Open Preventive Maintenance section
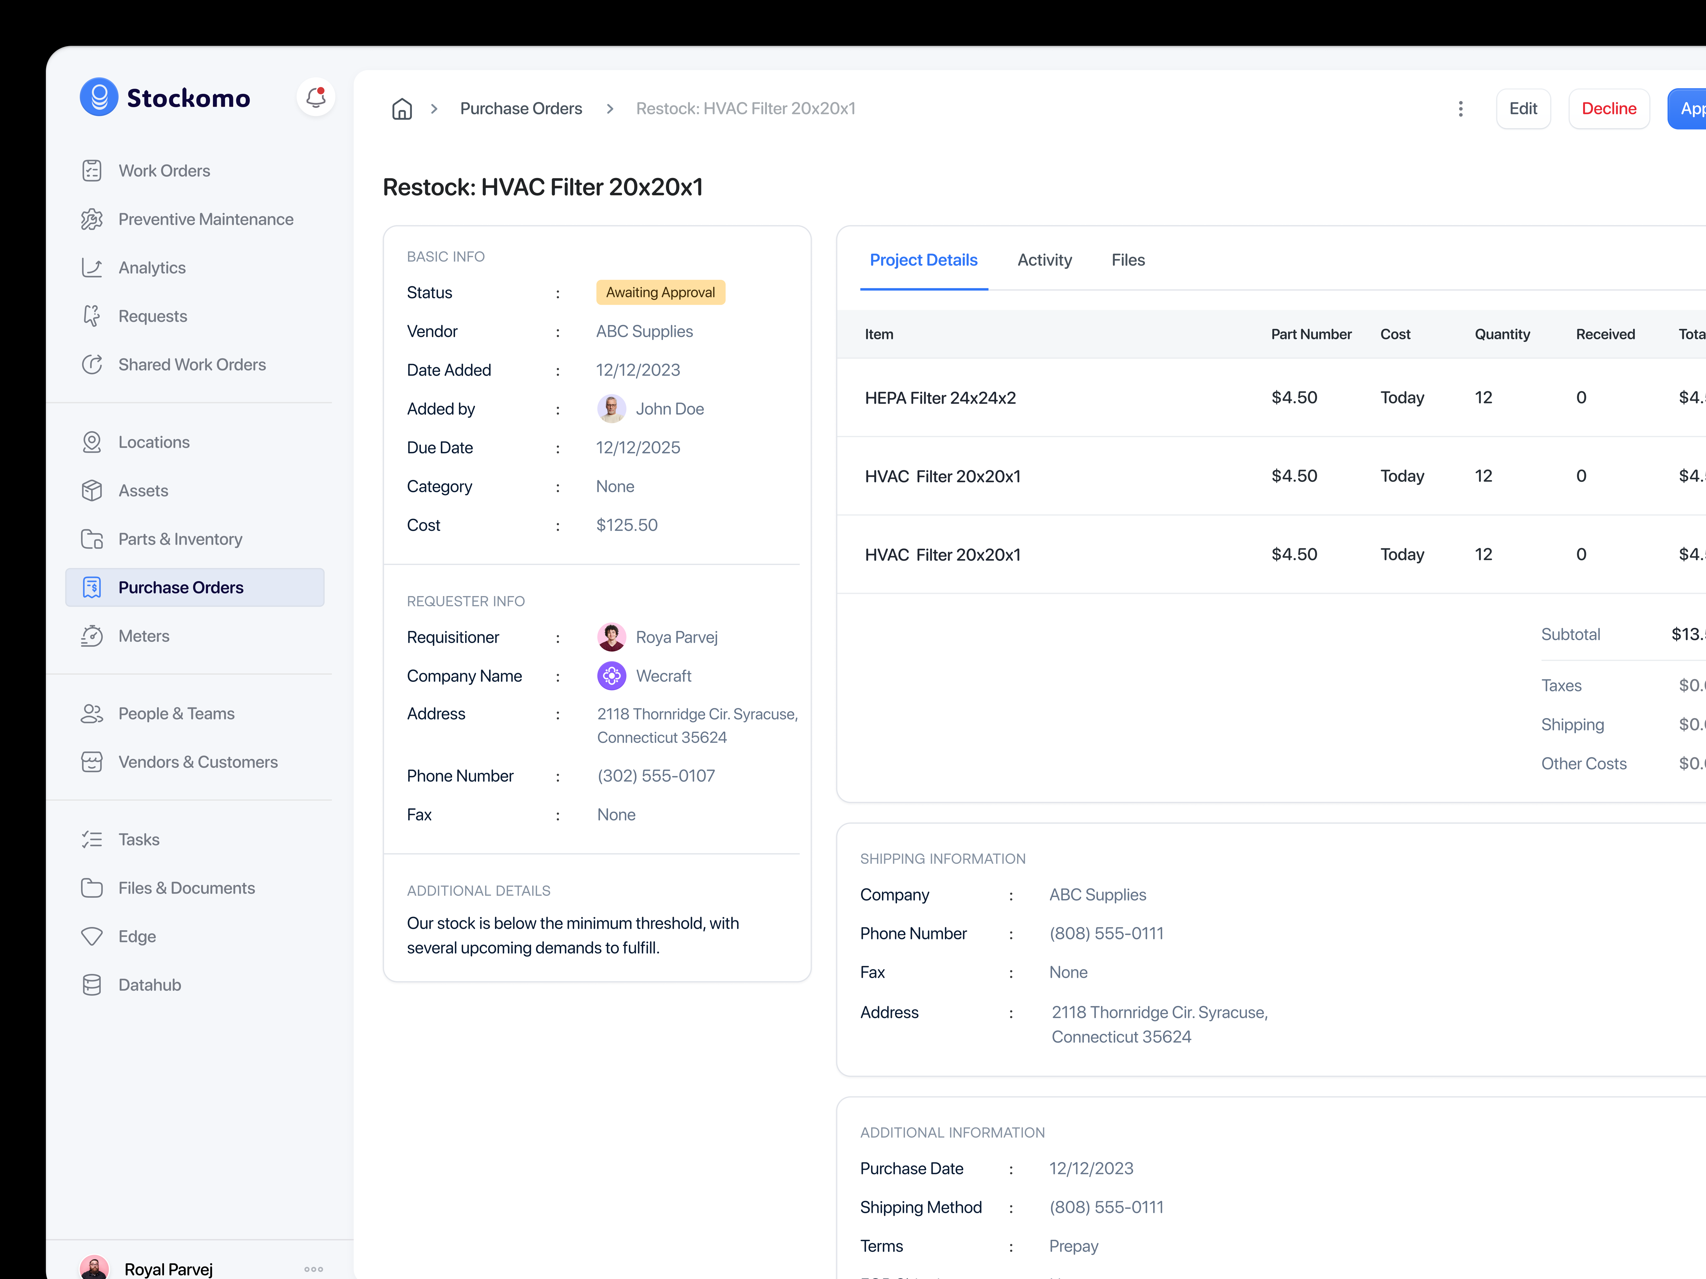Viewport: 1706px width, 1279px height. point(205,219)
